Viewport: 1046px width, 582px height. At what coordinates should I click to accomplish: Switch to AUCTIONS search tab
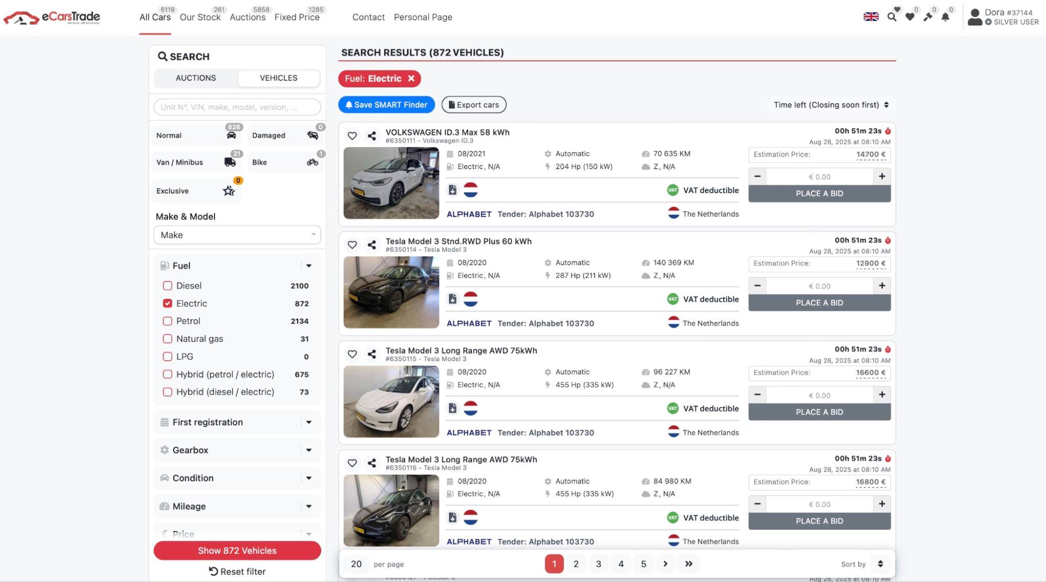pos(196,78)
